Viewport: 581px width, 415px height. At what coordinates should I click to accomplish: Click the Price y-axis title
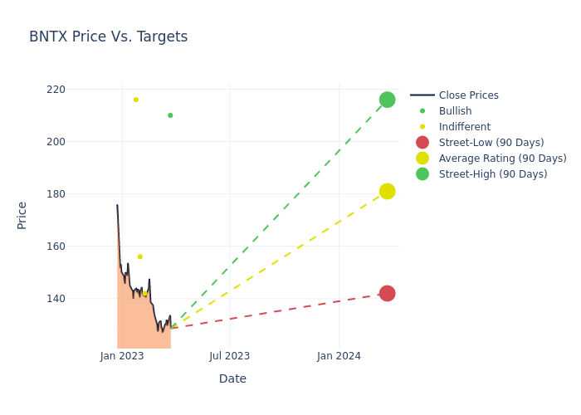(x=22, y=215)
